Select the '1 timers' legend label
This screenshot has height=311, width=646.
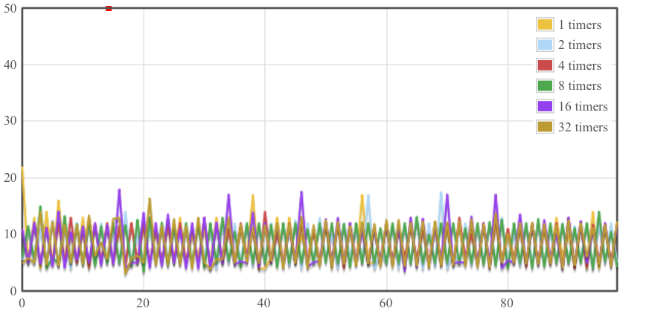580,24
